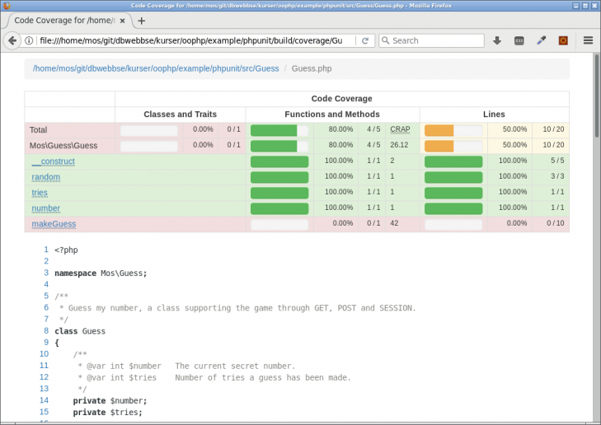Image resolution: width=601 pixels, height=425 pixels.
Task: Click the Firefox logo in title bar
Action: pos(7,6)
